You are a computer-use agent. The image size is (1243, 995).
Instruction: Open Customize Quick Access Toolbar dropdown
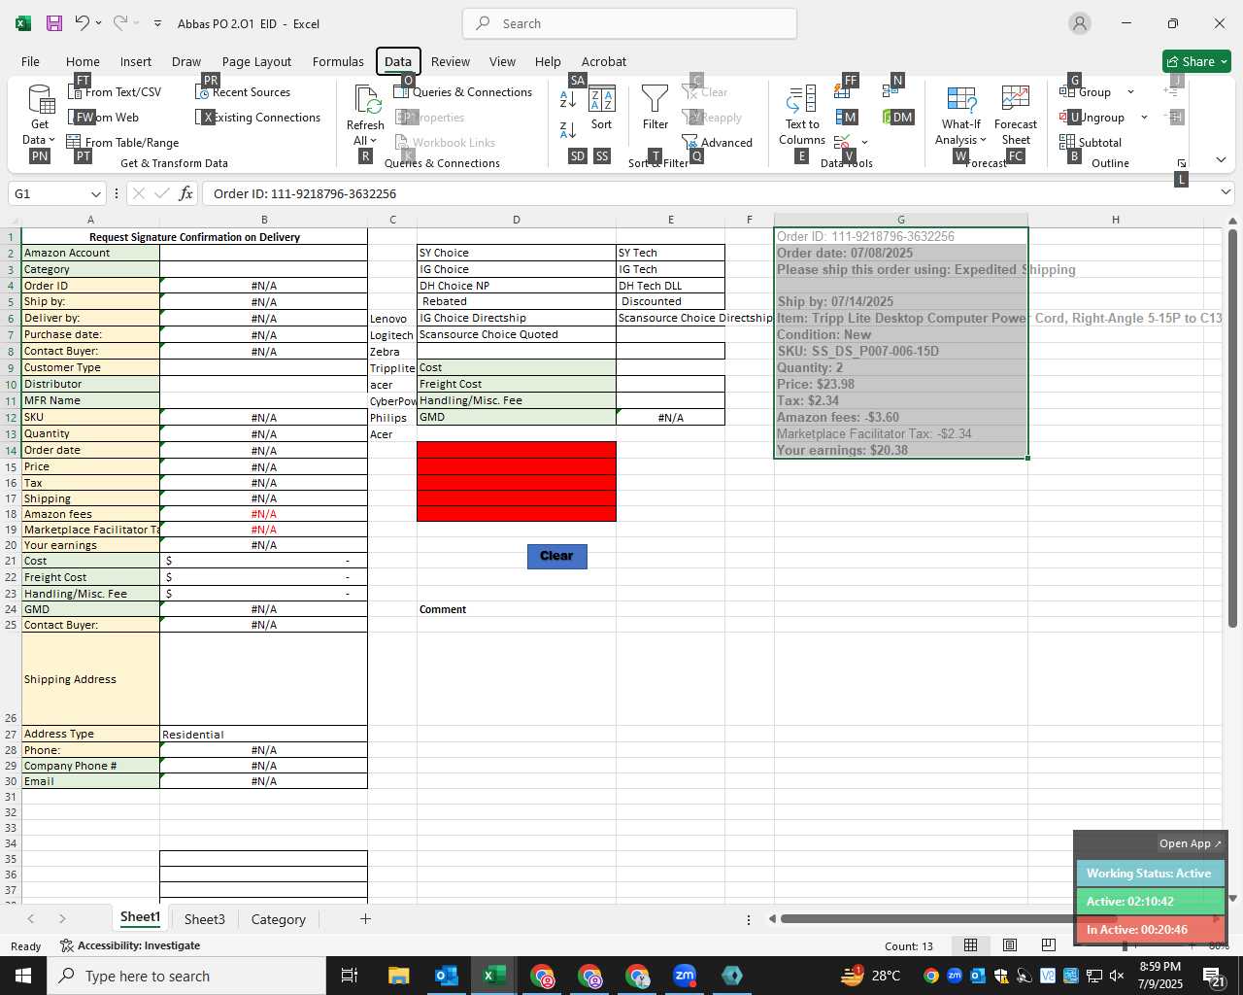click(x=157, y=23)
